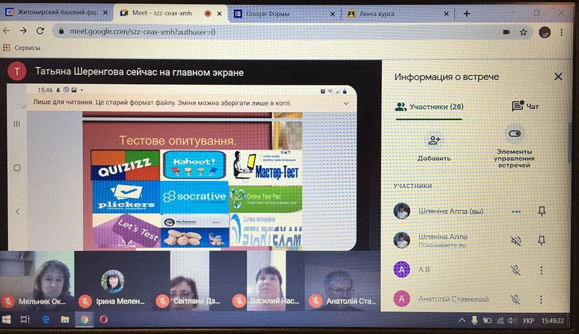Select participant name Анатолій Ставничий
579x334 pixels.
[x=453, y=299]
